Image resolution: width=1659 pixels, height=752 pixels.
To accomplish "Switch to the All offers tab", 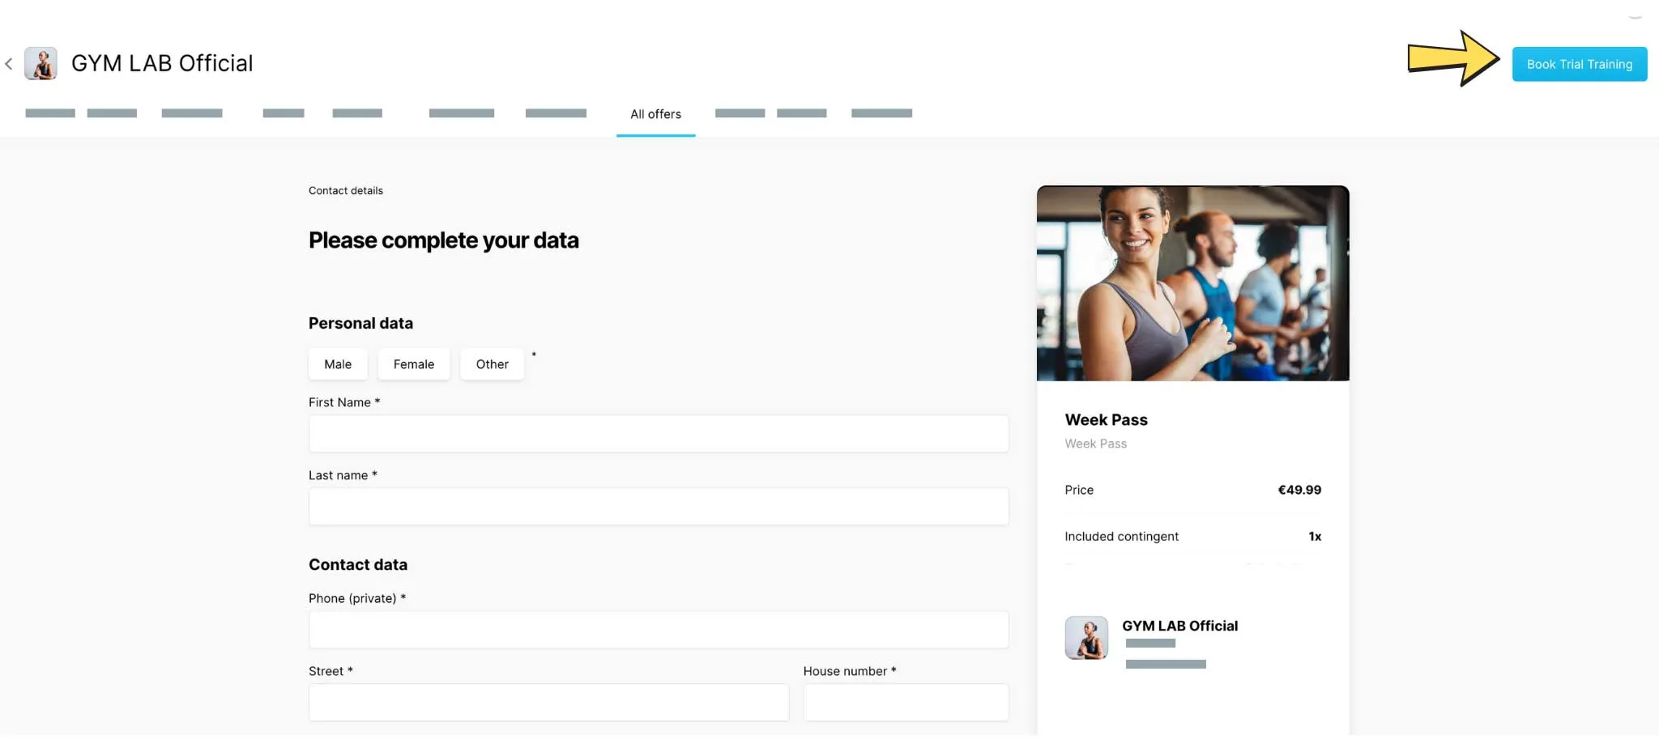I will click(x=655, y=114).
